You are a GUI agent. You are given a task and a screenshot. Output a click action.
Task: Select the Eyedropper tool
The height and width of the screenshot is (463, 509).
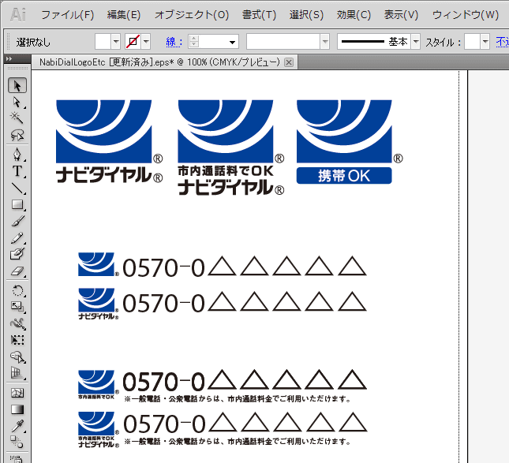(17, 426)
